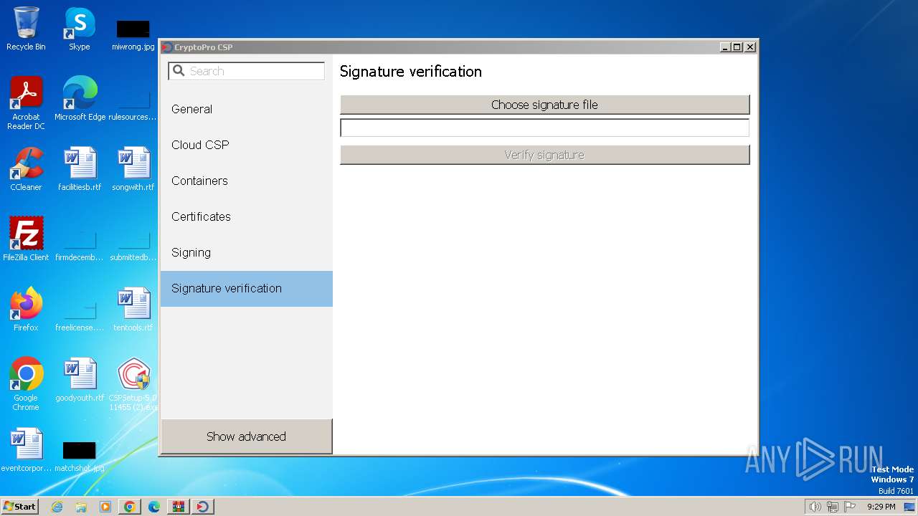The height and width of the screenshot is (516, 918).
Task: Select Acrobat Reader DC shortcut
Action: click(26, 103)
